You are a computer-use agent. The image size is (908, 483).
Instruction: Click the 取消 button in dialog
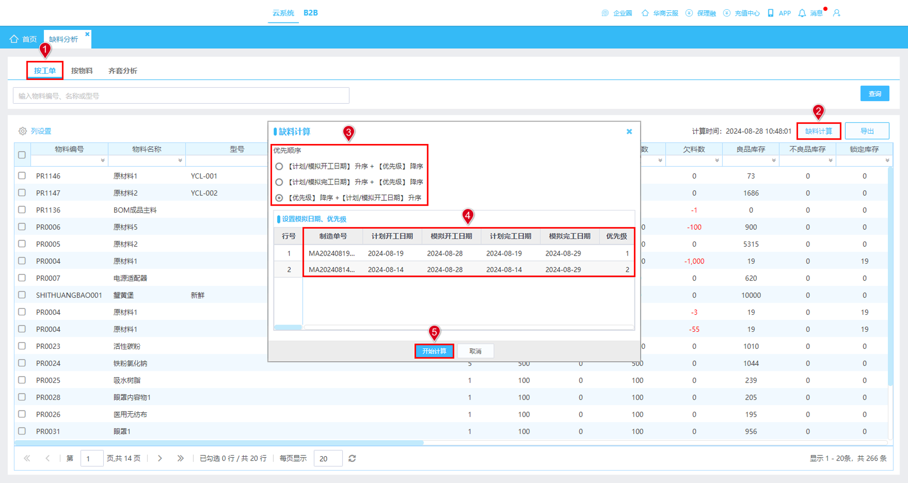[x=475, y=351]
